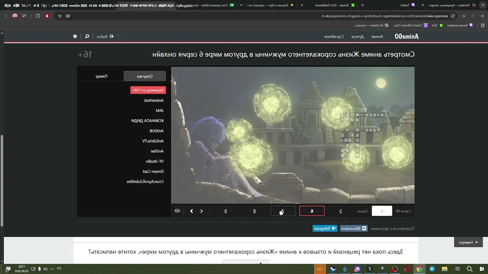Click the red extension icon in toolbar
The width and height of the screenshot is (488, 274).
[47, 16]
